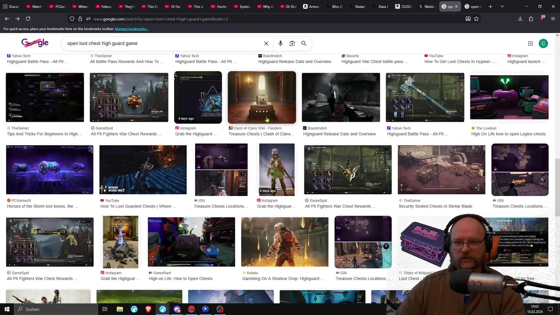Search by image with Google Lens
560x315 pixels.
point(292,43)
